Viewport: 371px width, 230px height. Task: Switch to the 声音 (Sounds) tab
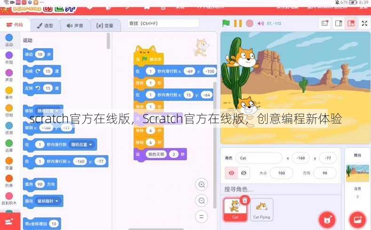click(x=75, y=25)
